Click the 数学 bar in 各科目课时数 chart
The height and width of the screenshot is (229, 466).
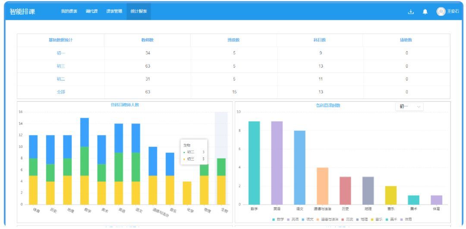(254, 163)
